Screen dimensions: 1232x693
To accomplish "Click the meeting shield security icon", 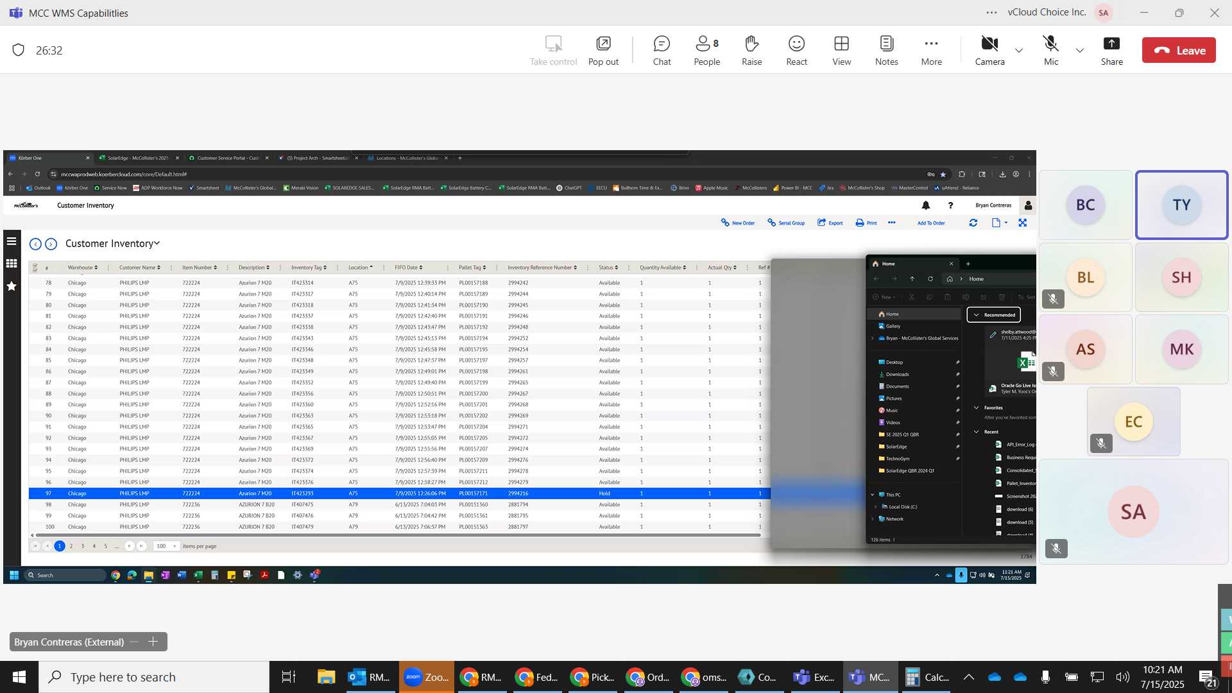I will [x=18, y=50].
